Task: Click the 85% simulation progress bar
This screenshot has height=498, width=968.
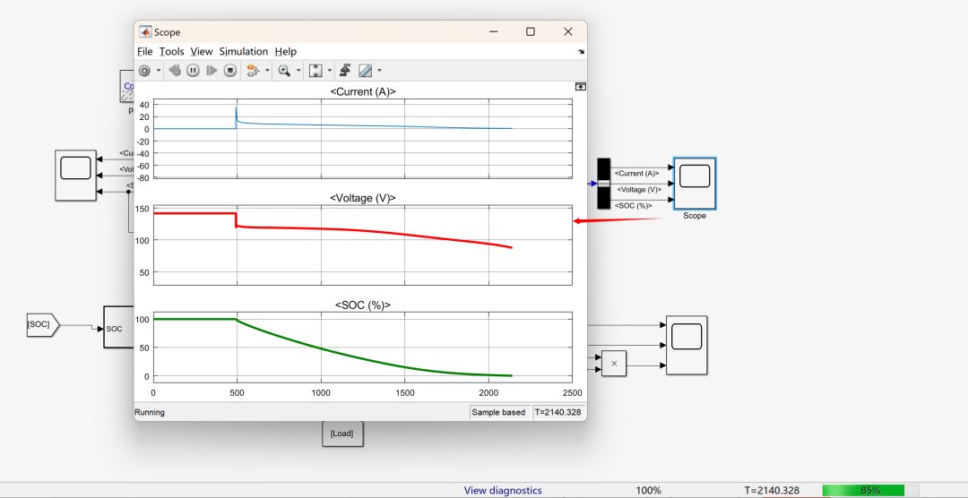Action: tap(869, 490)
